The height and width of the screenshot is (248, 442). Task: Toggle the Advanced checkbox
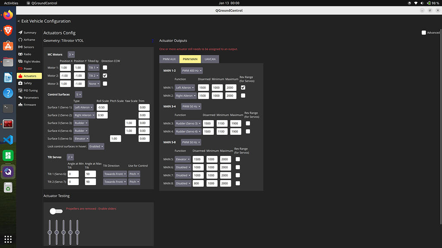pyautogui.click(x=424, y=33)
